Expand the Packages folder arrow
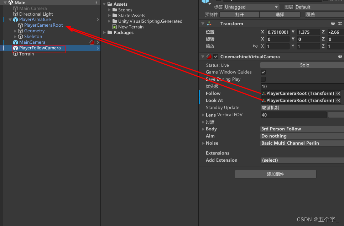Screen dimensions: 344x226 coord(104,32)
